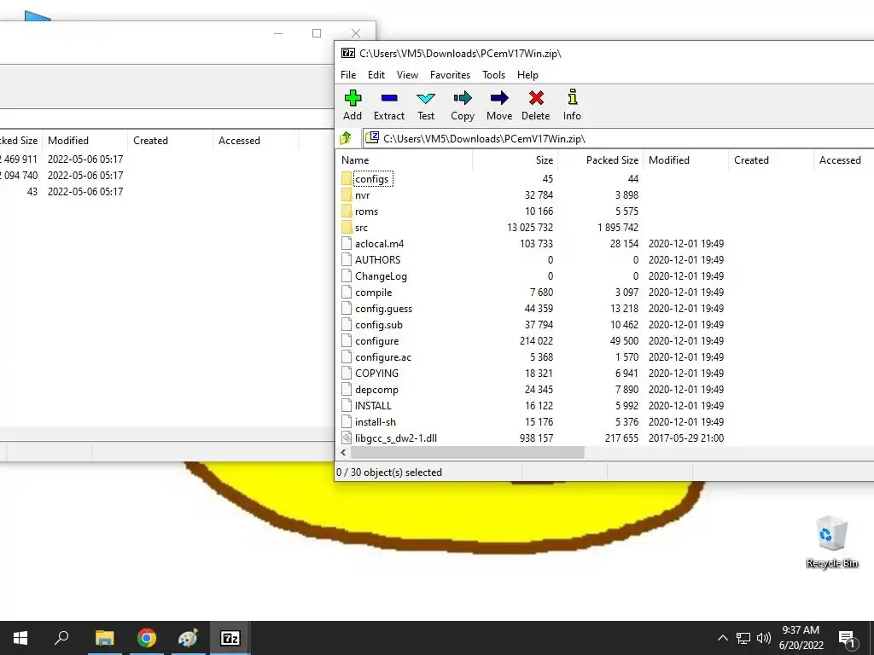Screen dimensions: 874x655
Task: Open the Tools menu
Action: pos(494,75)
